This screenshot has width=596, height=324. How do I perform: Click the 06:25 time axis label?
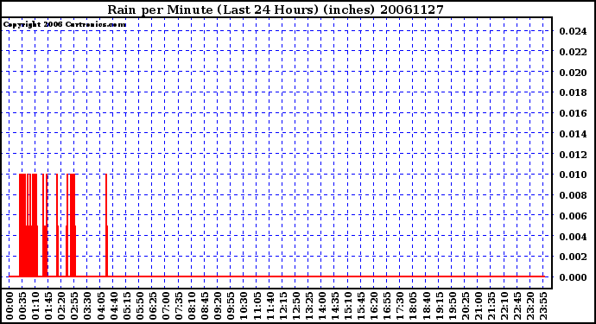pyautogui.click(x=152, y=306)
